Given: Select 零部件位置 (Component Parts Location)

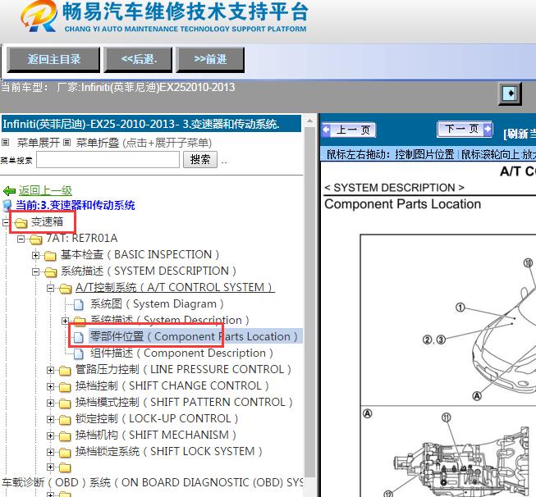Looking at the screenshot, I should point(194,336).
